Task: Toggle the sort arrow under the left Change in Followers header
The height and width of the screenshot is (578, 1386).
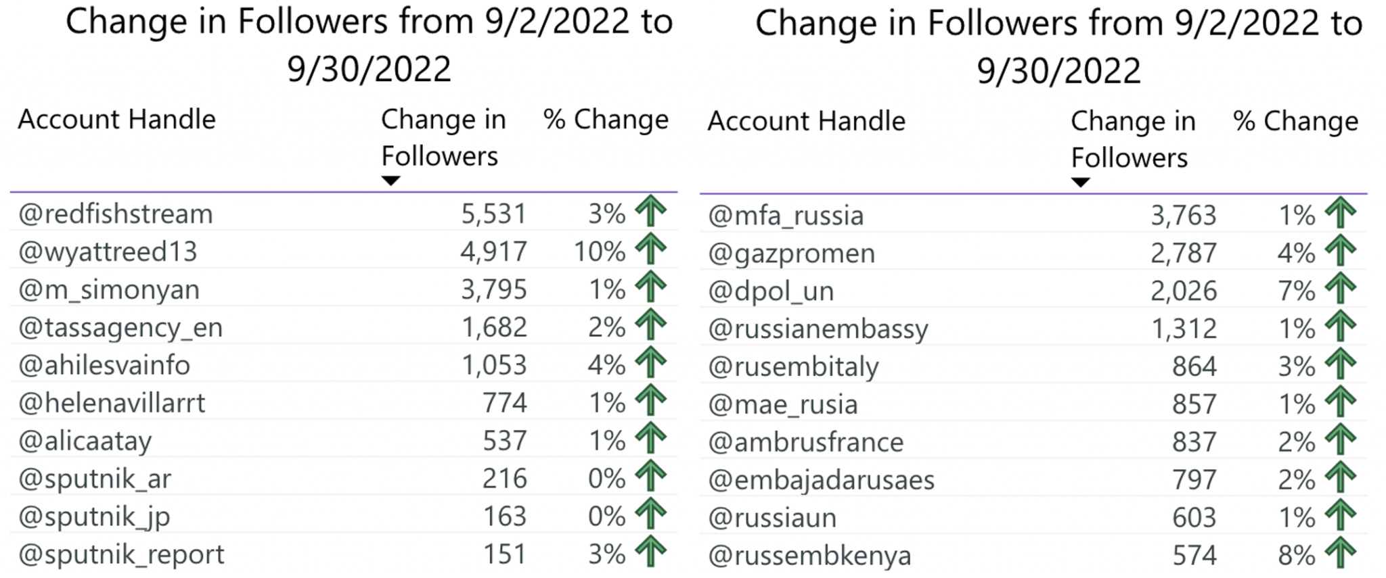Action: click(390, 180)
